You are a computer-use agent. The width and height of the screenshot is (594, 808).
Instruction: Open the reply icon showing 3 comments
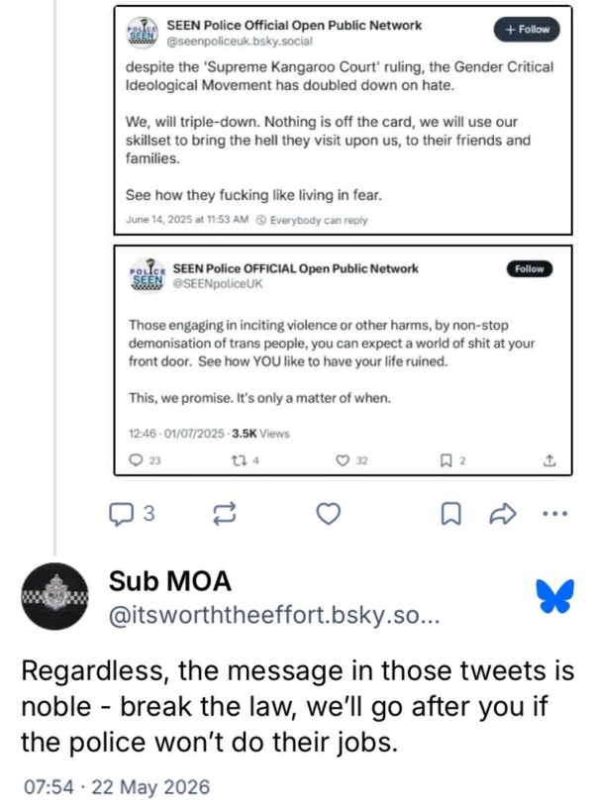pyautogui.click(x=132, y=514)
